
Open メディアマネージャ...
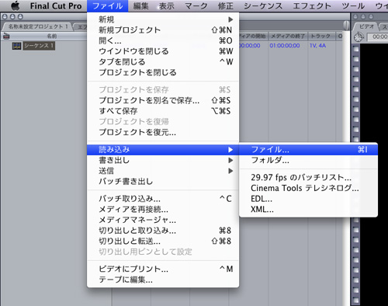163,220
